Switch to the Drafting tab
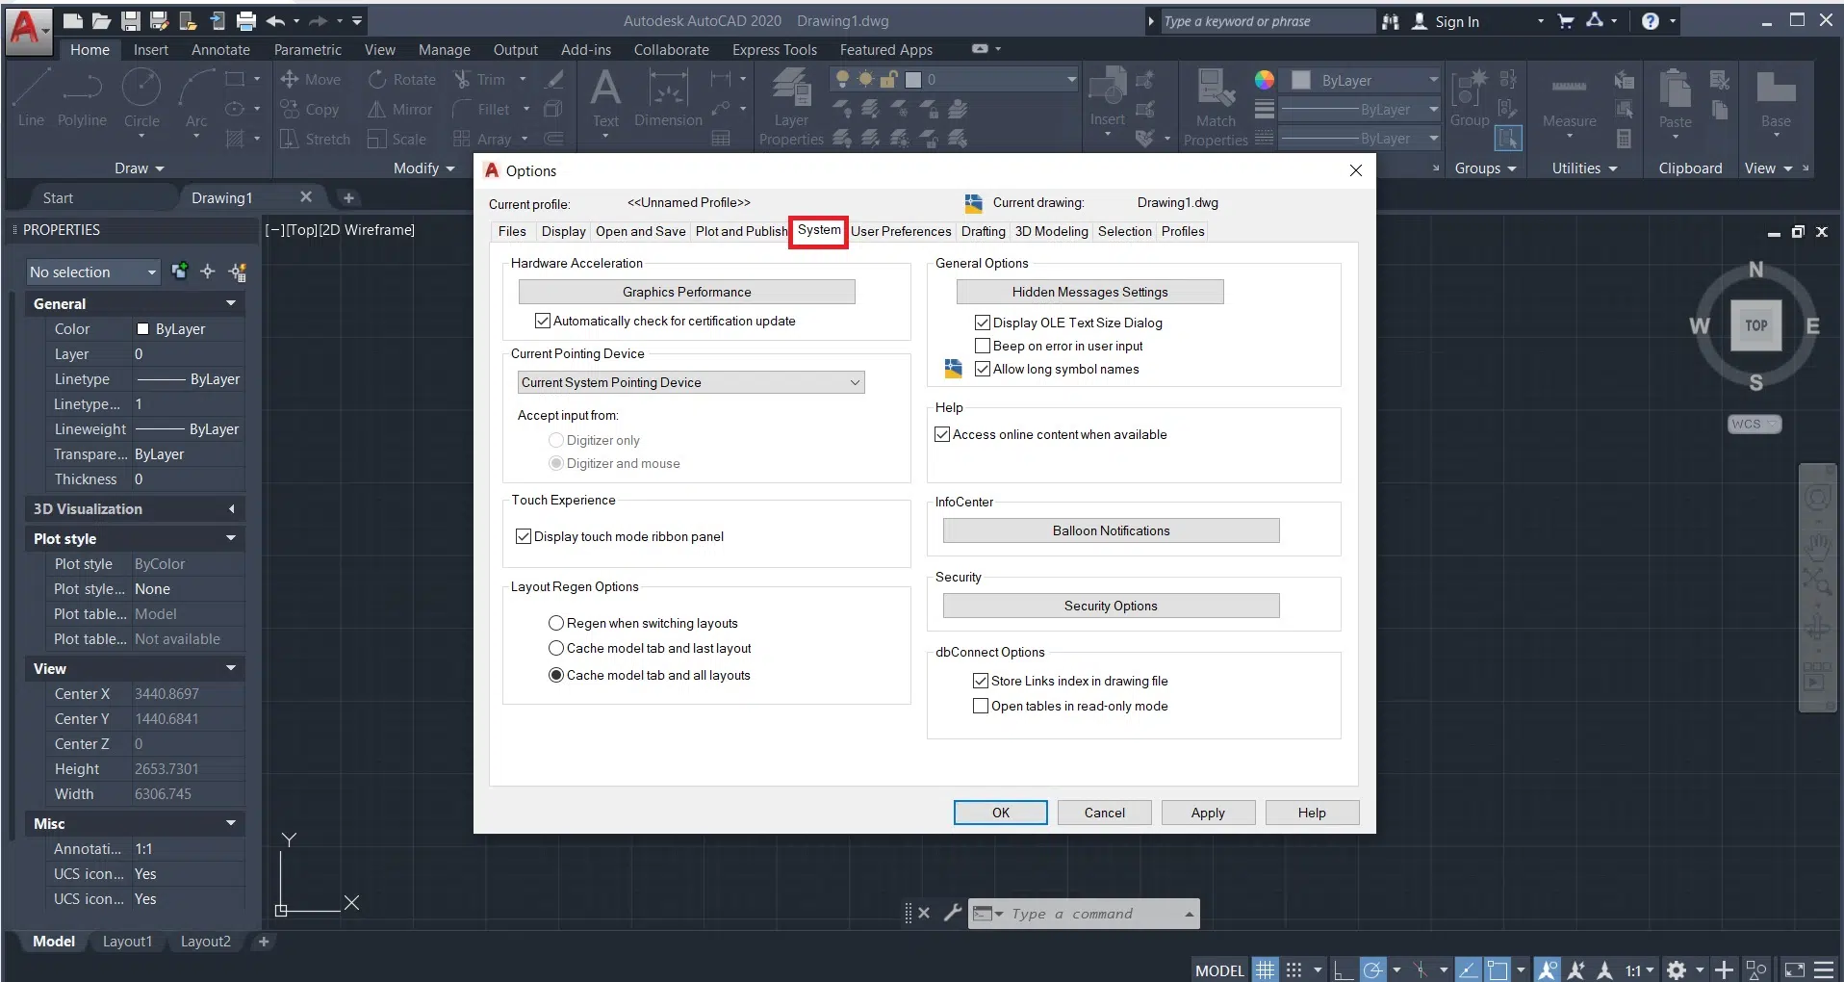 [983, 231]
